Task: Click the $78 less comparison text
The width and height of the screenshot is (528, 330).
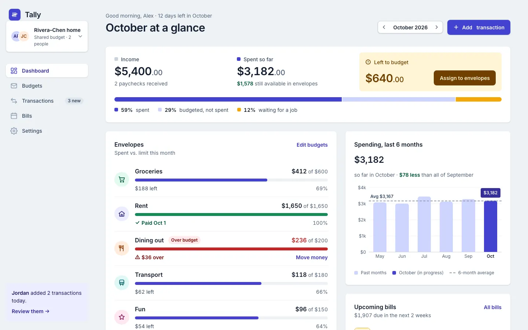Action: click(x=410, y=175)
